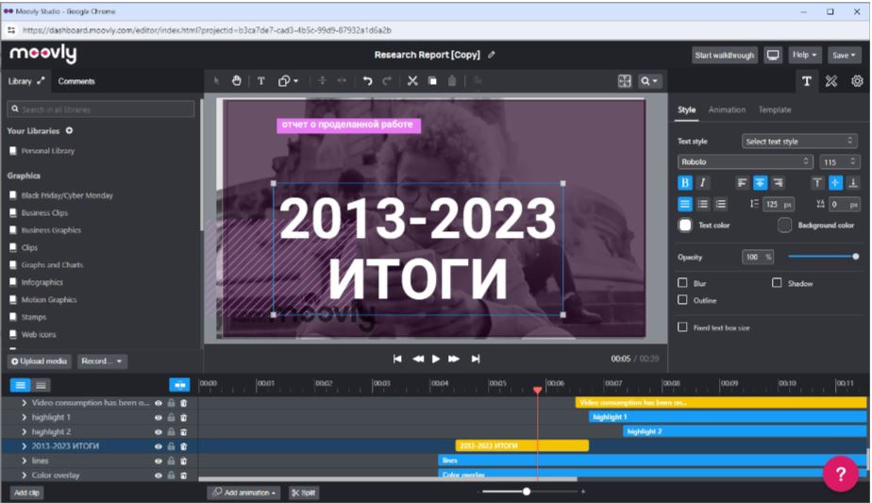Jump to the end of timeline

[475, 359]
